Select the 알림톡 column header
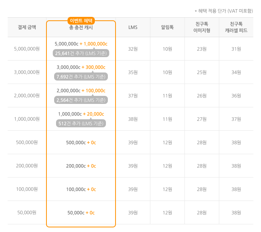 (x=167, y=27)
